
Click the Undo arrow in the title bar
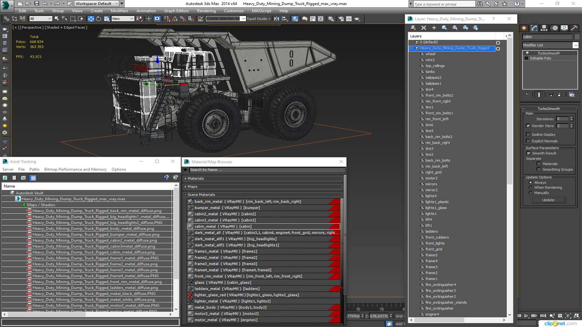(45, 4)
